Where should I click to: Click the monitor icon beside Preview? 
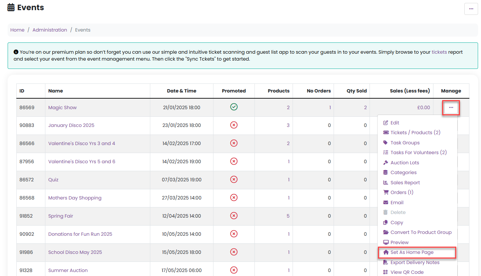[x=386, y=242]
